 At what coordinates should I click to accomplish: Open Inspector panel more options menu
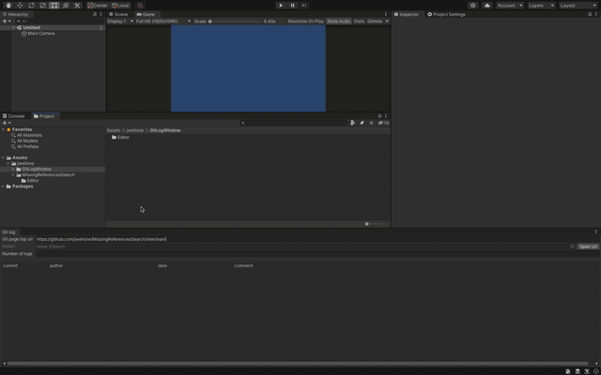596,14
